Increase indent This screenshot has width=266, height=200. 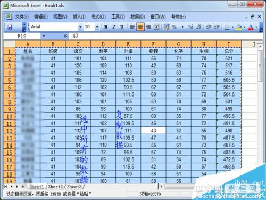pos(217,27)
